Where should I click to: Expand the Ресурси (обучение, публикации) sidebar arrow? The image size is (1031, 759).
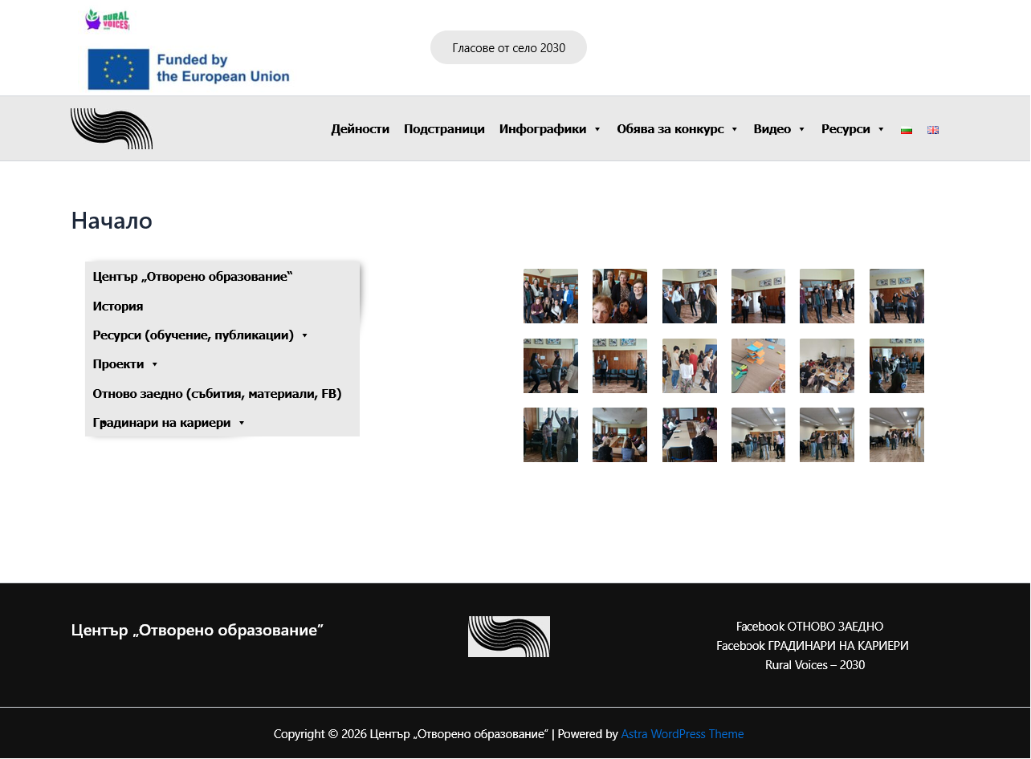coord(305,335)
